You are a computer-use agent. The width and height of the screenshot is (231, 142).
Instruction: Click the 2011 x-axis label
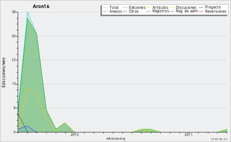click(x=188, y=135)
